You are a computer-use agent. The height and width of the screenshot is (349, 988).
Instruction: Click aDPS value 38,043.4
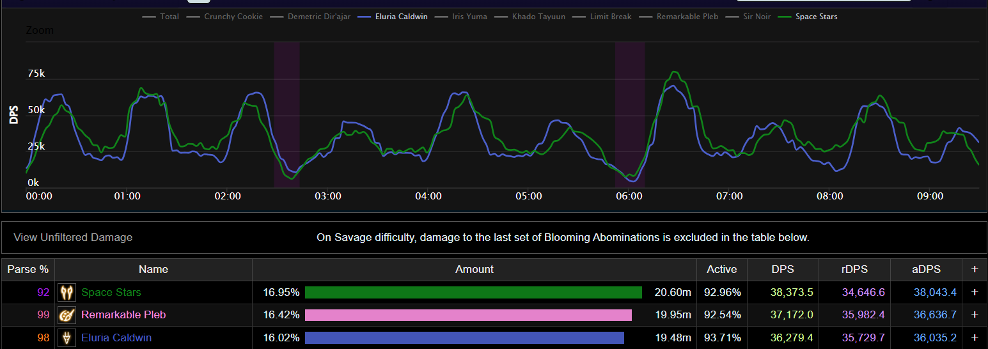(935, 293)
